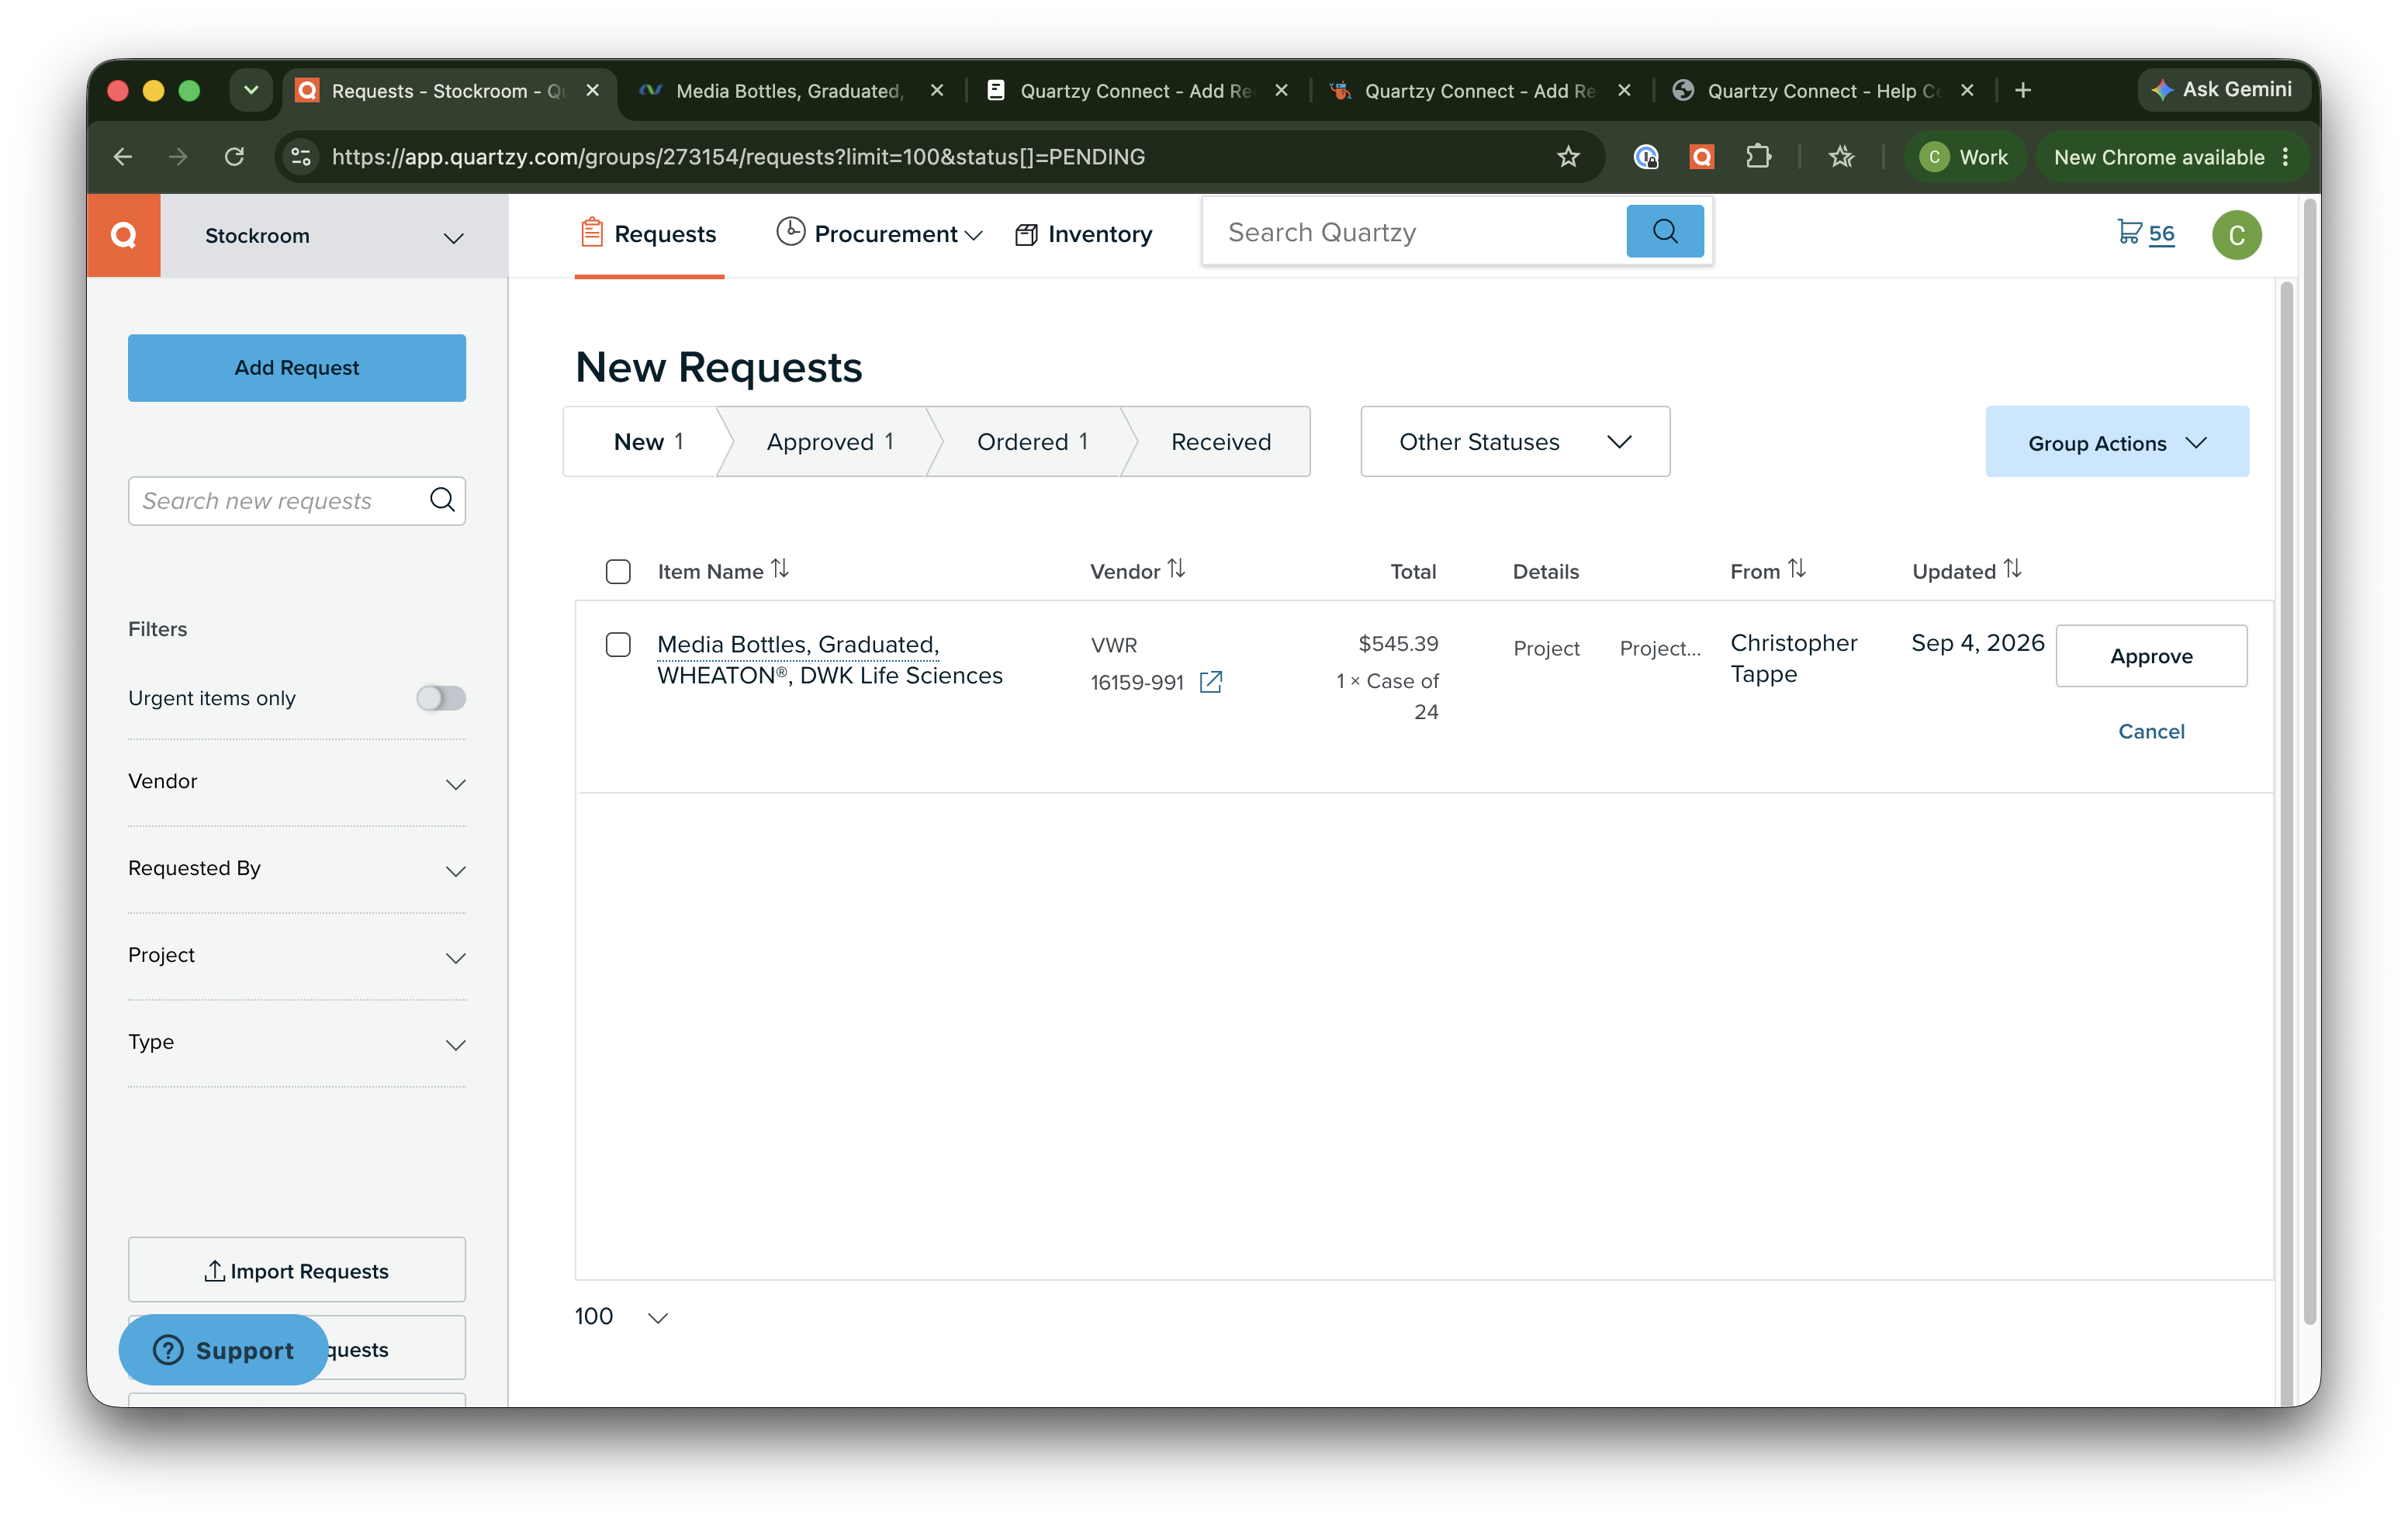
Task: Expand the Vendor filter
Action: click(x=297, y=781)
